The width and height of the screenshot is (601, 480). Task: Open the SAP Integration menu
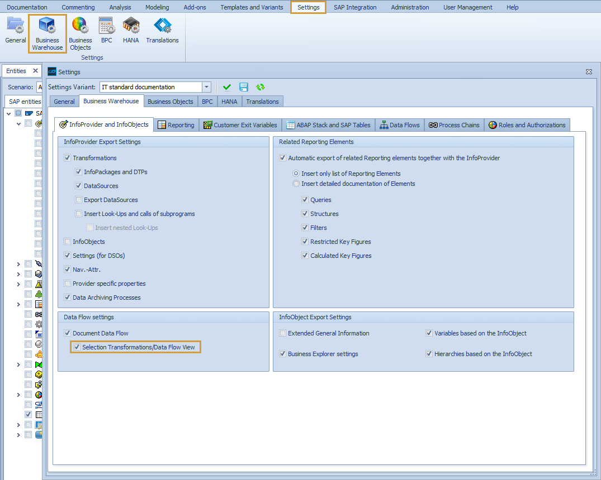point(354,7)
